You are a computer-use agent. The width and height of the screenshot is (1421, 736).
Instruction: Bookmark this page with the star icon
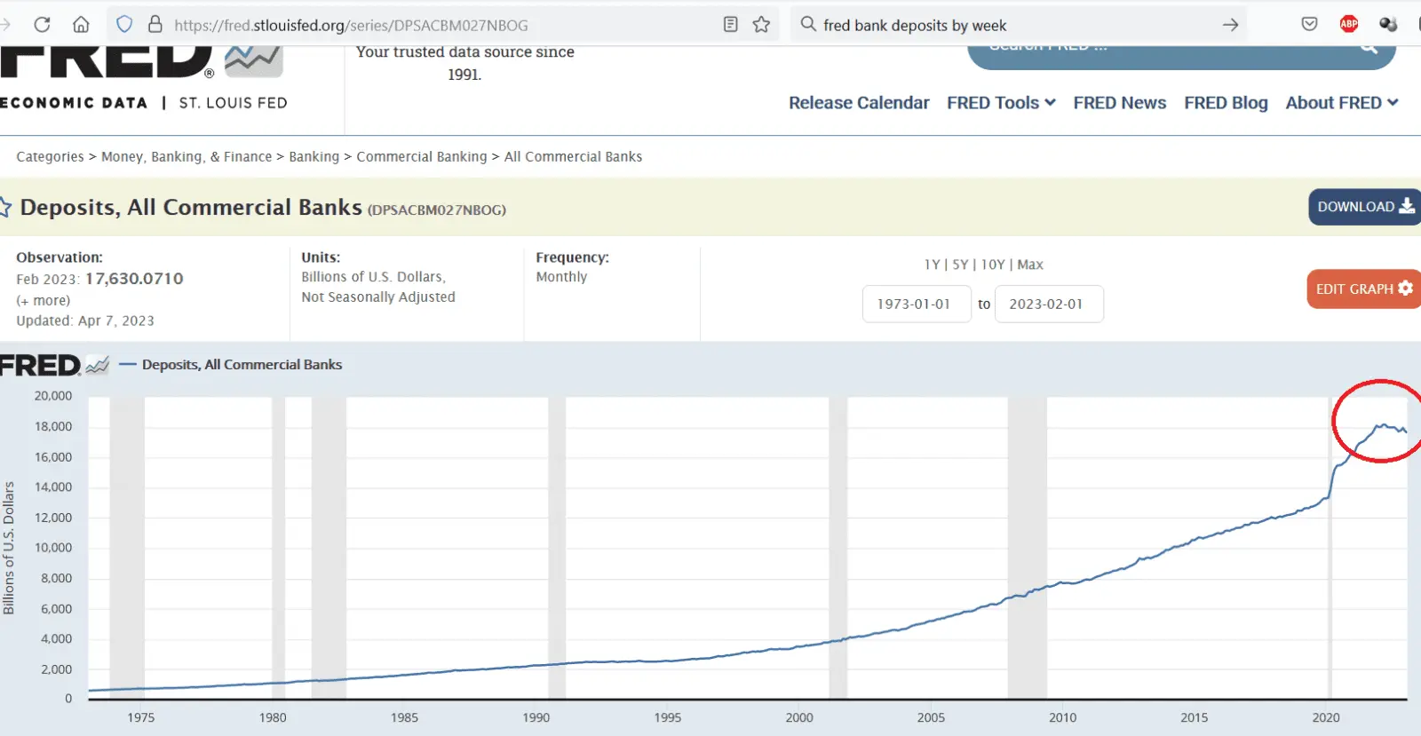[x=761, y=25]
